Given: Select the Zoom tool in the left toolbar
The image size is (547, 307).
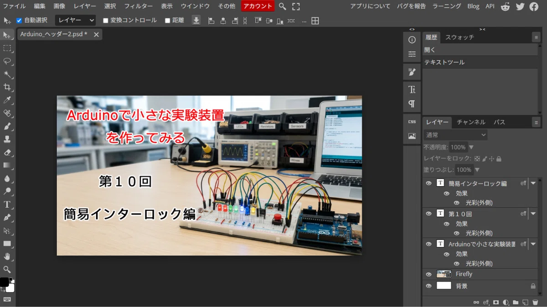Looking at the screenshot, I should tap(7, 269).
